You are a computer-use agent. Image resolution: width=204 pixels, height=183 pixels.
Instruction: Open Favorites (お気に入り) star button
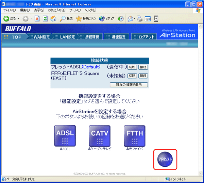pos(86,19)
